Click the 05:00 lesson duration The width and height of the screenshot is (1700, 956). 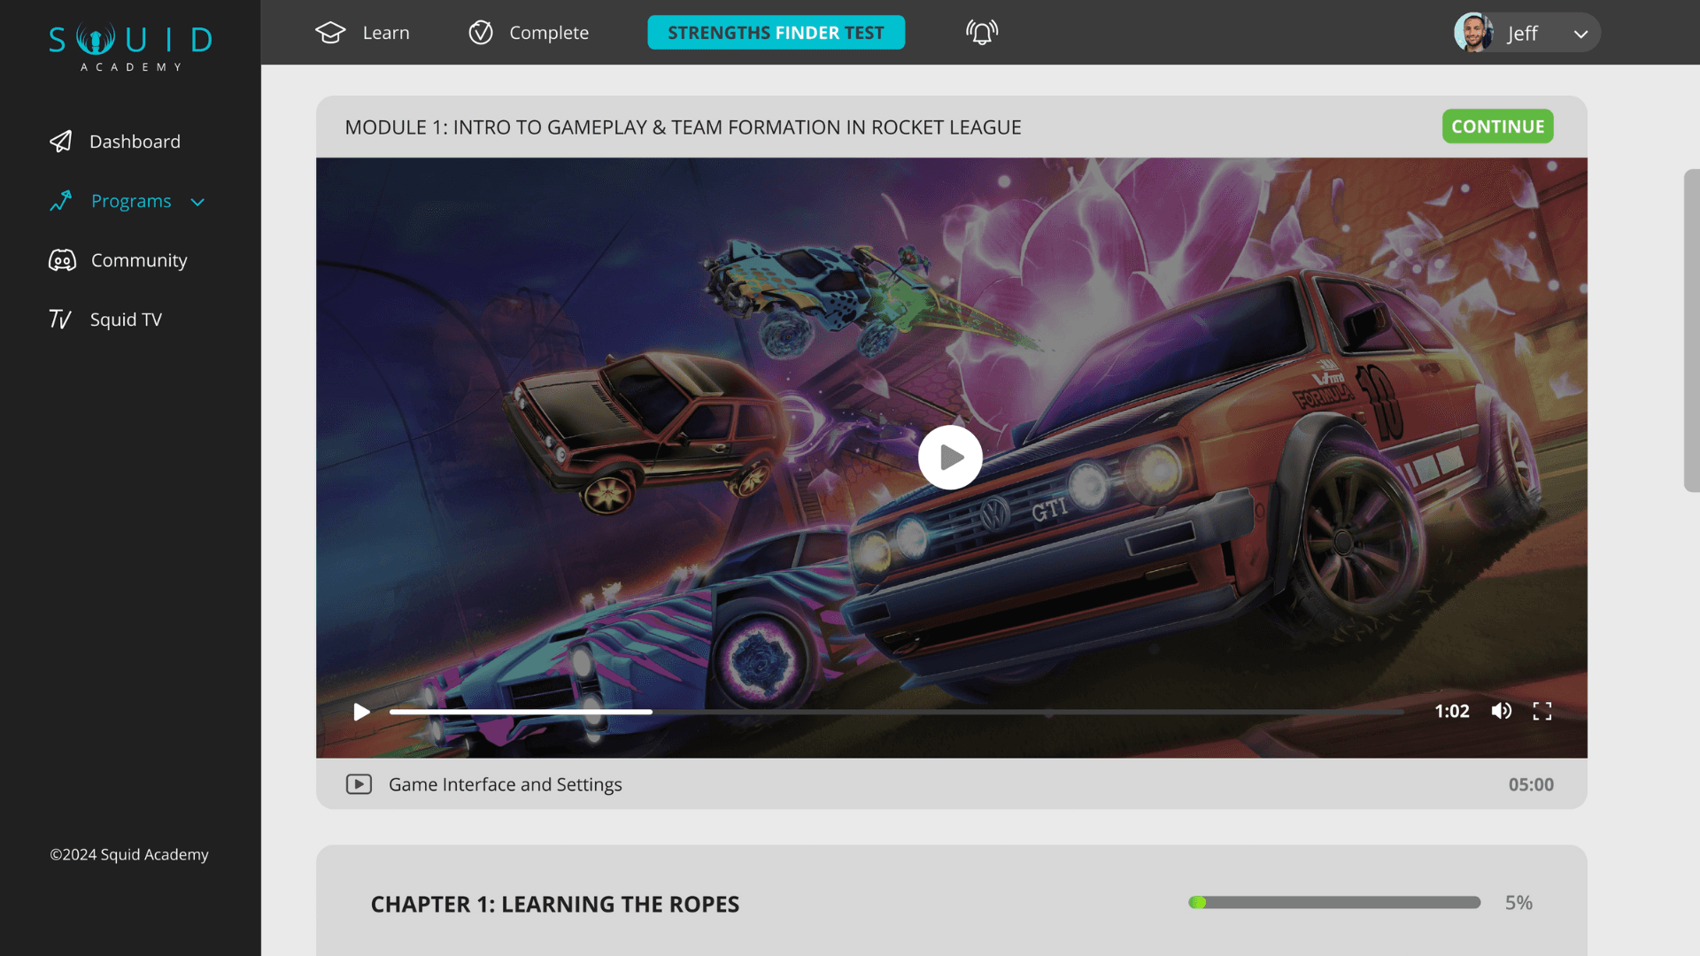(1531, 784)
